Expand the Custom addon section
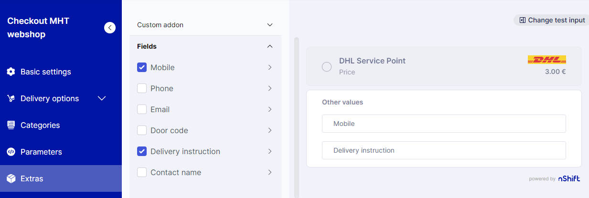 coord(270,25)
